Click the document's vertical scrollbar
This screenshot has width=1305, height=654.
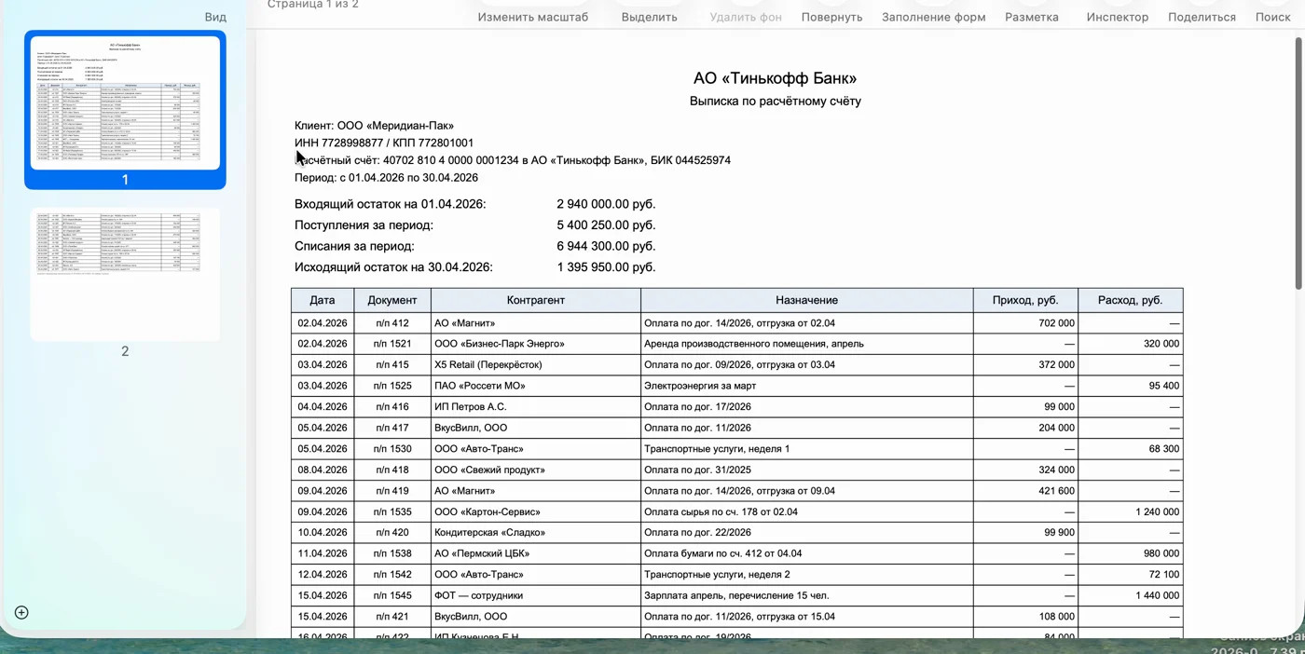pos(1298,163)
